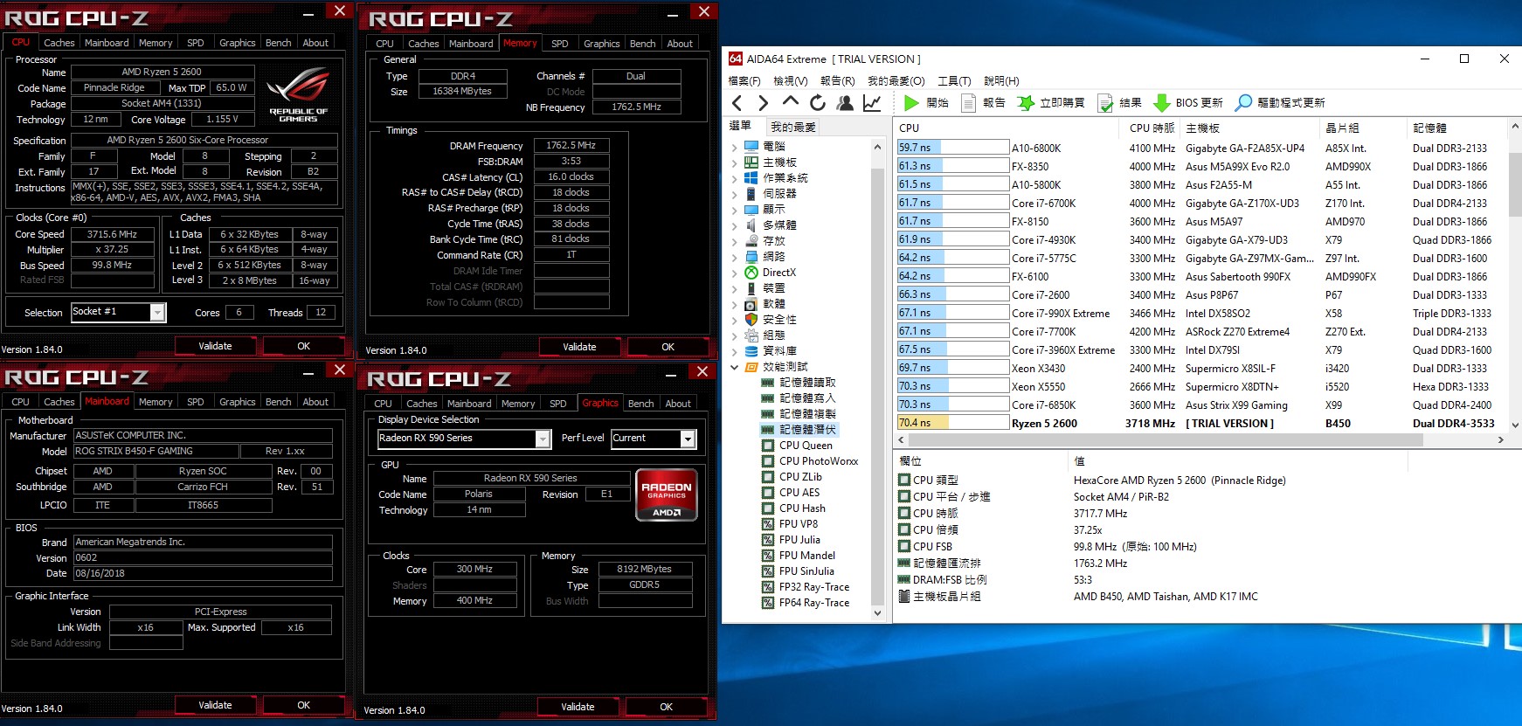The image size is (1522, 726).
Task: Open 說明(H) help menu
Action: point(1001,80)
